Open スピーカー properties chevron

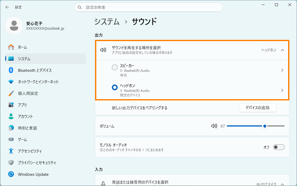282,70
